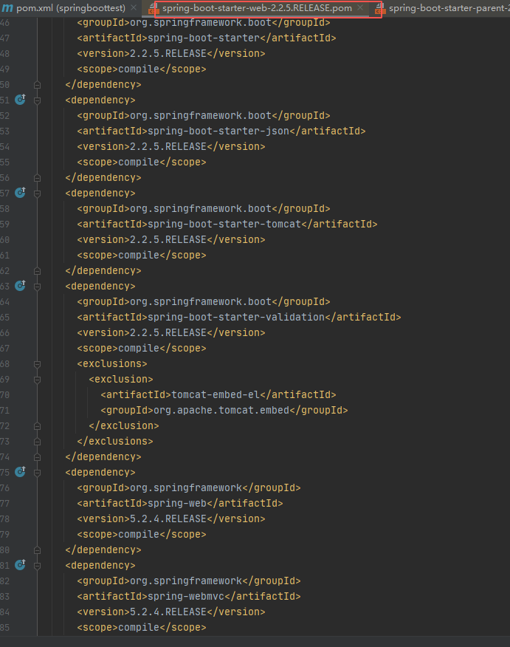Click version 2.2.5.RELEASE on line 54
The width and height of the screenshot is (510, 647).
[168, 146]
